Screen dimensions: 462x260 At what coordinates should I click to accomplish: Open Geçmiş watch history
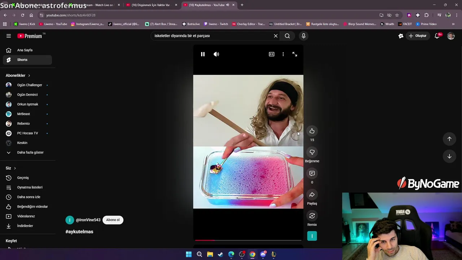(x=27, y=178)
